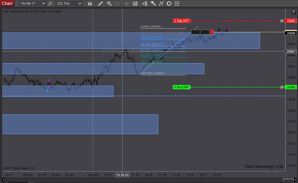Click the 22:52 time axis label
Image resolution: width=298 pixels, height=183 pixels.
tap(217, 175)
